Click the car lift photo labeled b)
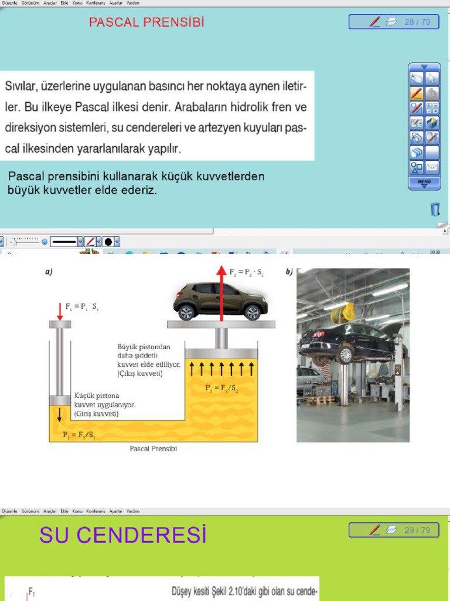This screenshot has height=601, width=450. [353, 355]
